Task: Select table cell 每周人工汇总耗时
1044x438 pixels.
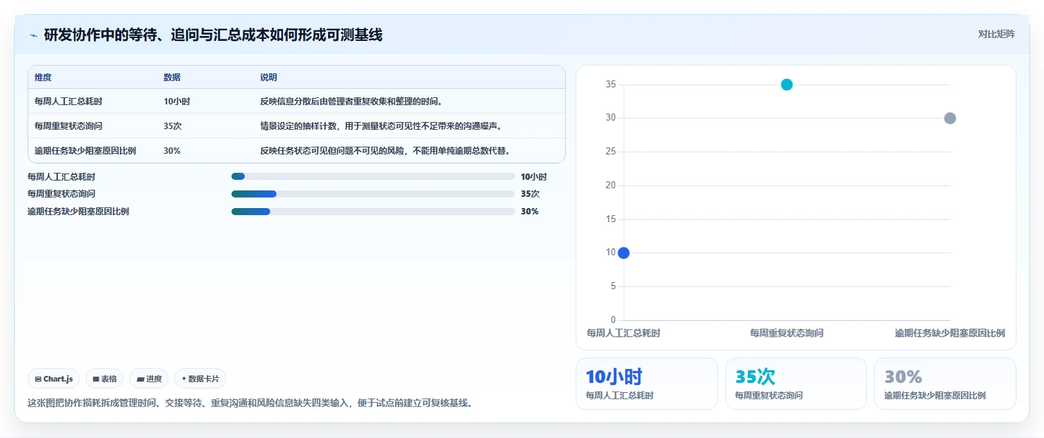Action: coord(68,102)
